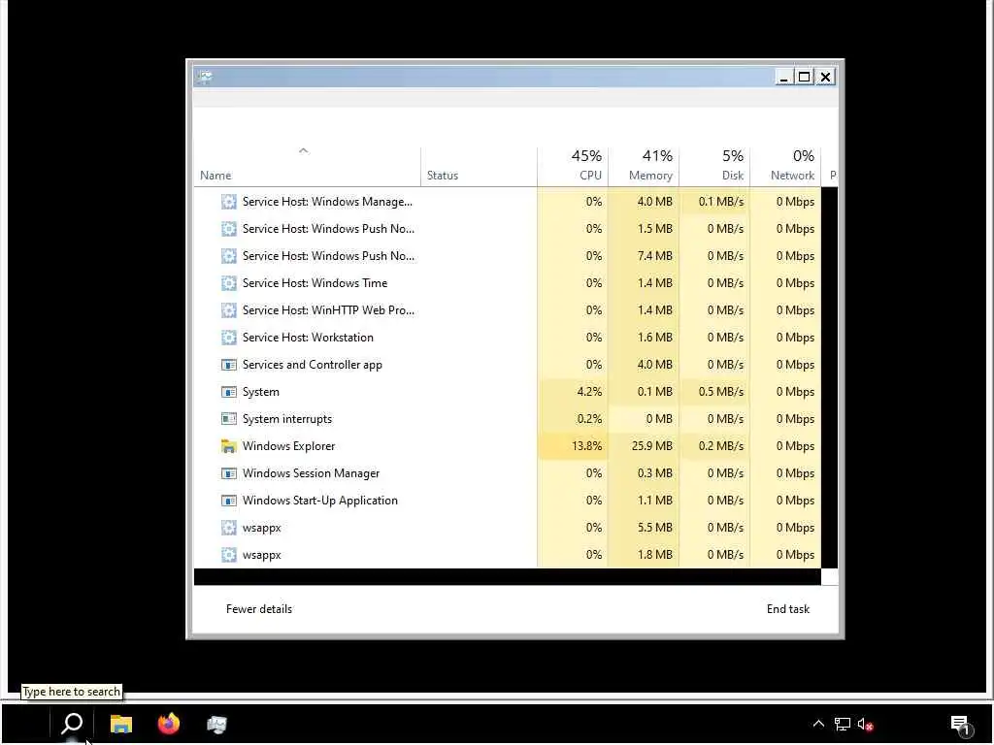Click the 0.5 MB/s disk value of System
This screenshot has height=745, width=994.
721,392
